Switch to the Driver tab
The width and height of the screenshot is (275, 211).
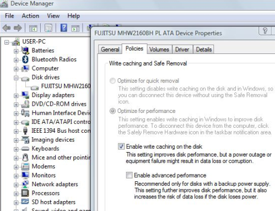(182, 50)
